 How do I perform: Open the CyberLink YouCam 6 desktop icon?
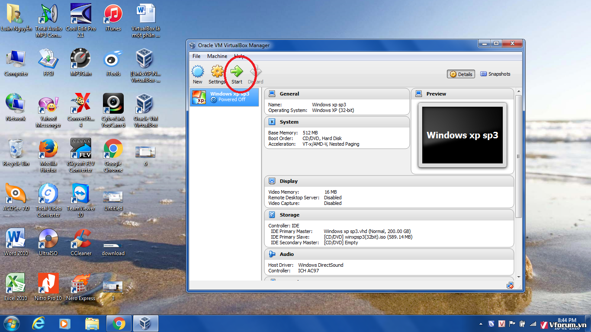pos(113,111)
